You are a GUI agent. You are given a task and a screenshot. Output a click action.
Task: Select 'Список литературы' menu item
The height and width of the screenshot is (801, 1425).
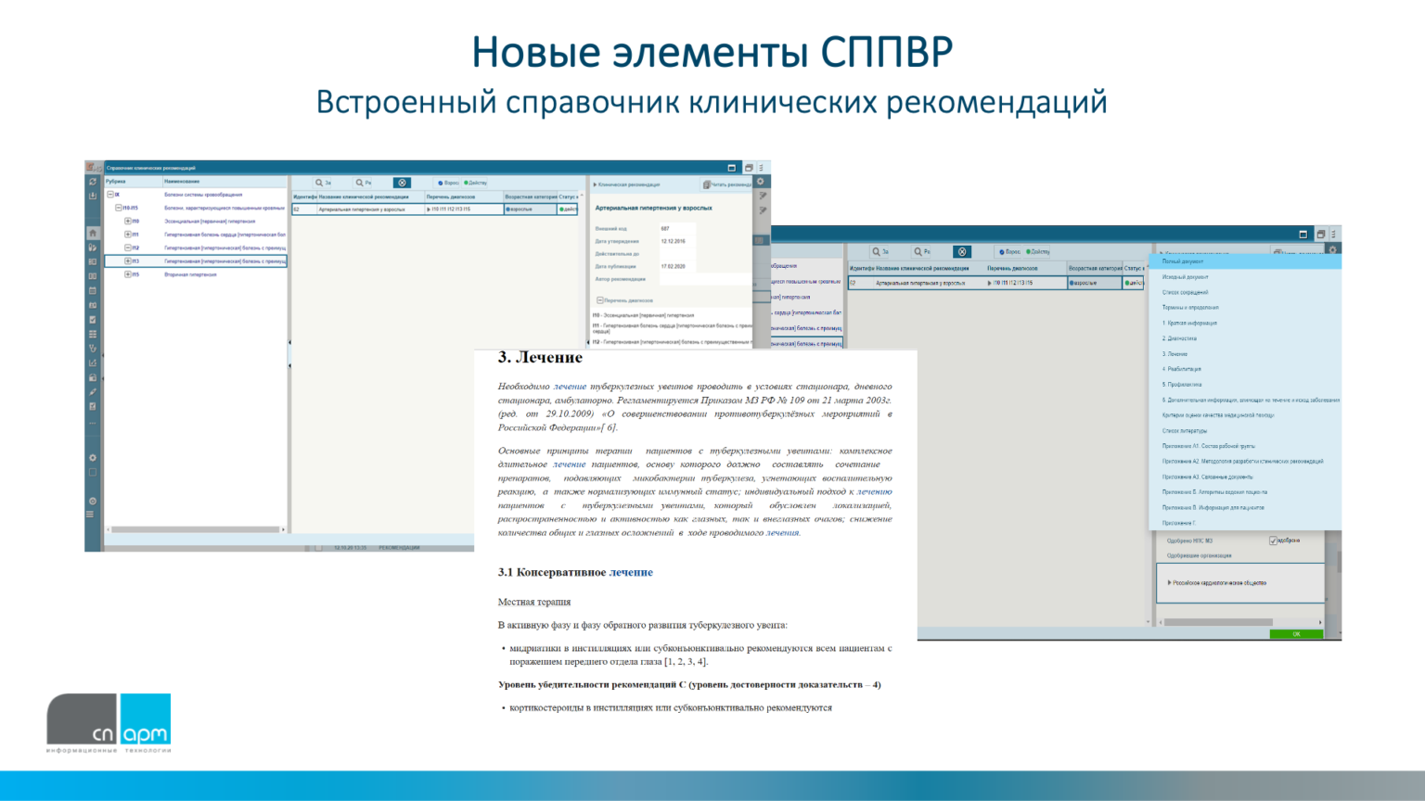pos(1245,430)
